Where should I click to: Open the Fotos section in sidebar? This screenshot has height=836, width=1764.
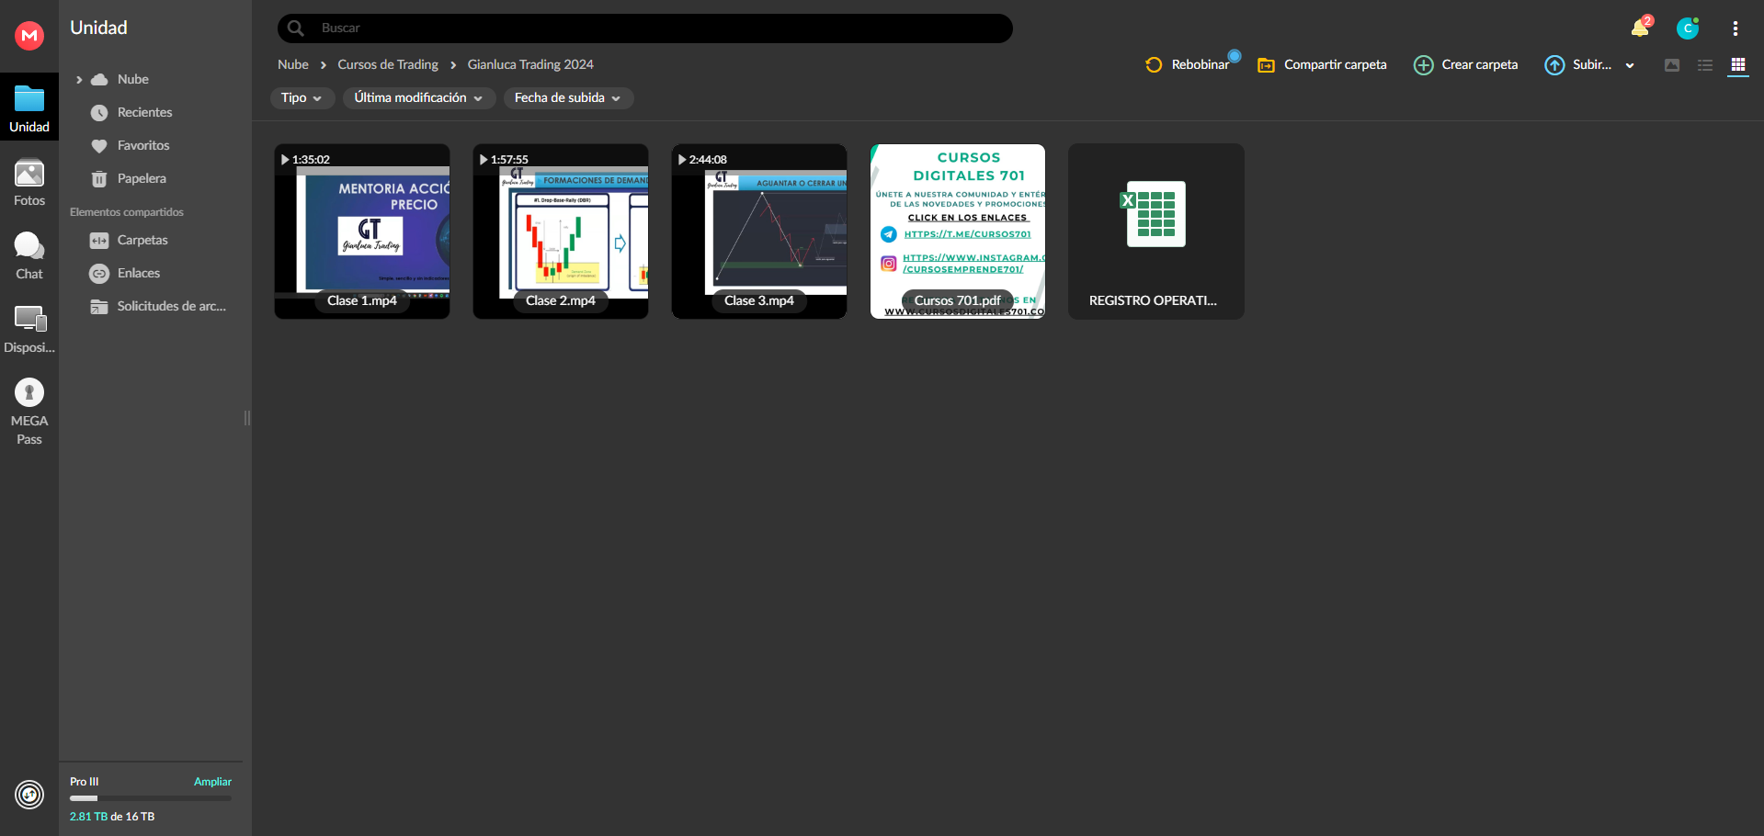[29, 183]
